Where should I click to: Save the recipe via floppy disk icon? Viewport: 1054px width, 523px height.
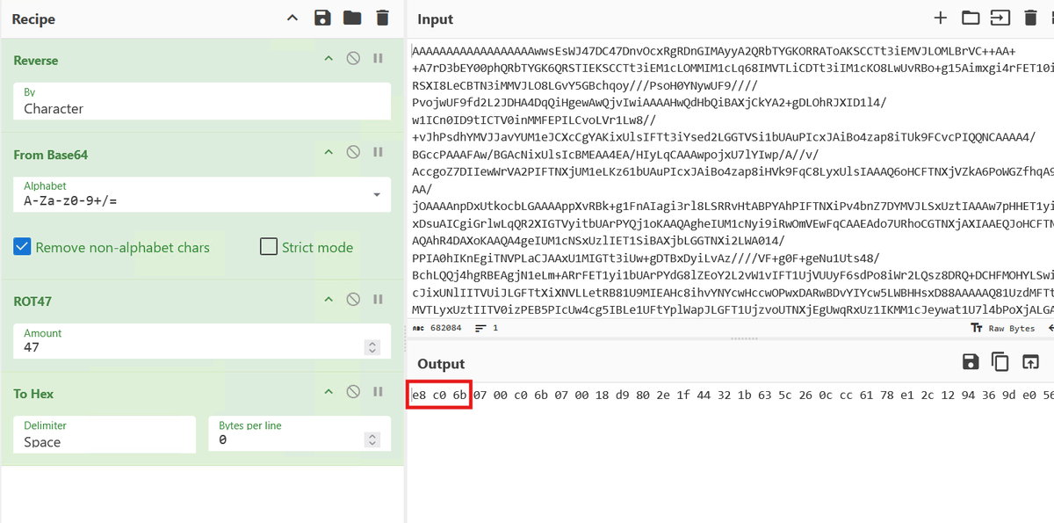[322, 18]
